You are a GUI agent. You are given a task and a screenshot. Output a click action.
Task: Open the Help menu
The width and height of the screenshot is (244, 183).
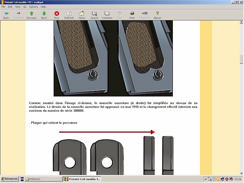(43, 7)
